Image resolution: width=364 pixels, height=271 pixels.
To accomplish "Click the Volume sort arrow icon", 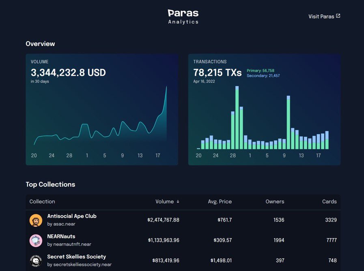I will (178, 201).
